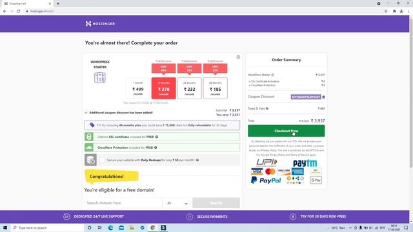Switch to the Shopping Cart browser tab
The image size is (413, 232).
[x=28, y=4]
